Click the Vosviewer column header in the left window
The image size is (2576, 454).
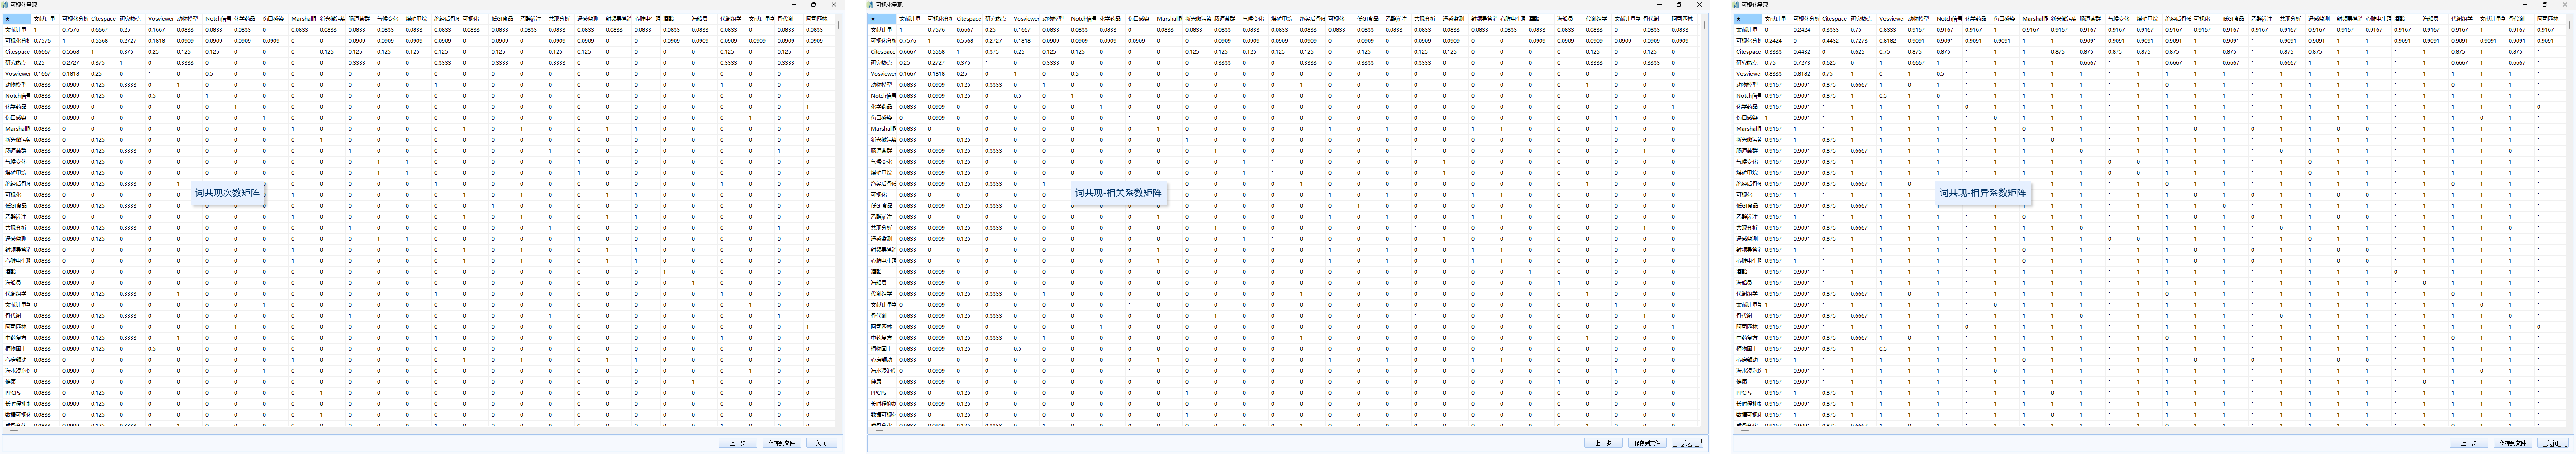click(x=160, y=19)
